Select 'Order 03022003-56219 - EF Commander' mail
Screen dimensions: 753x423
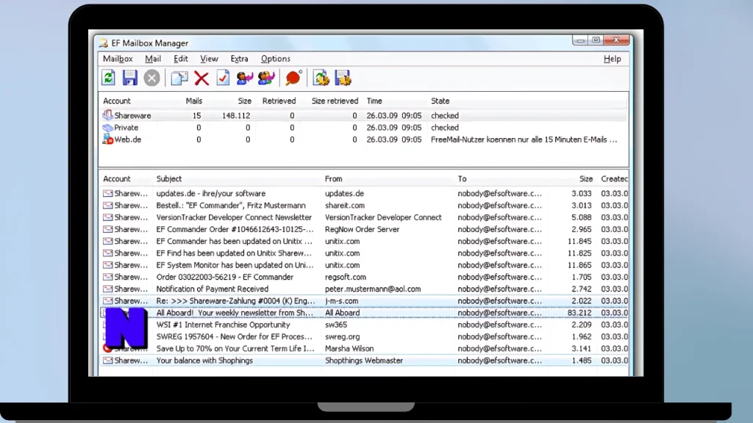(225, 277)
